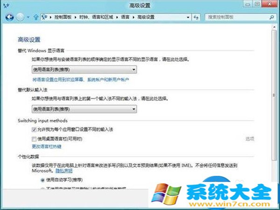The width and height of the screenshot is (280, 210).
Task: Open 控制面板 in the breadcrumb
Action: point(63,17)
